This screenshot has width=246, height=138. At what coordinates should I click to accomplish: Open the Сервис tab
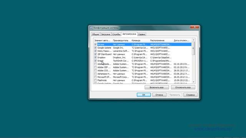coord(142,34)
